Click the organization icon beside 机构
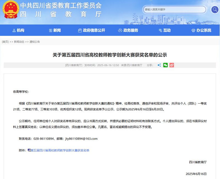The height and width of the screenshot is (179, 220). 14,30
